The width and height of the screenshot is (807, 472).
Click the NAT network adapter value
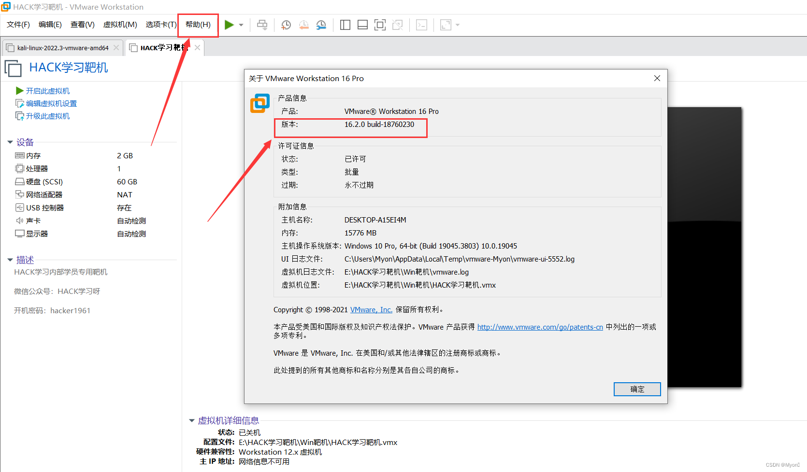tap(125, 194)
